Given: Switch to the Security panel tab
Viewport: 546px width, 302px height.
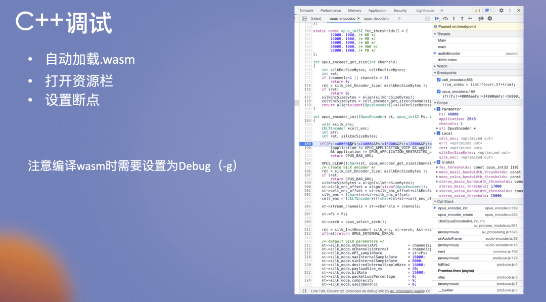Looking at the screenshot, I should 400,11.
